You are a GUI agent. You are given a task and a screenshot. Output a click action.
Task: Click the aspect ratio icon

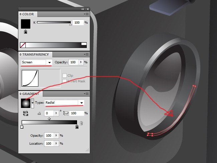coord(66,113)
